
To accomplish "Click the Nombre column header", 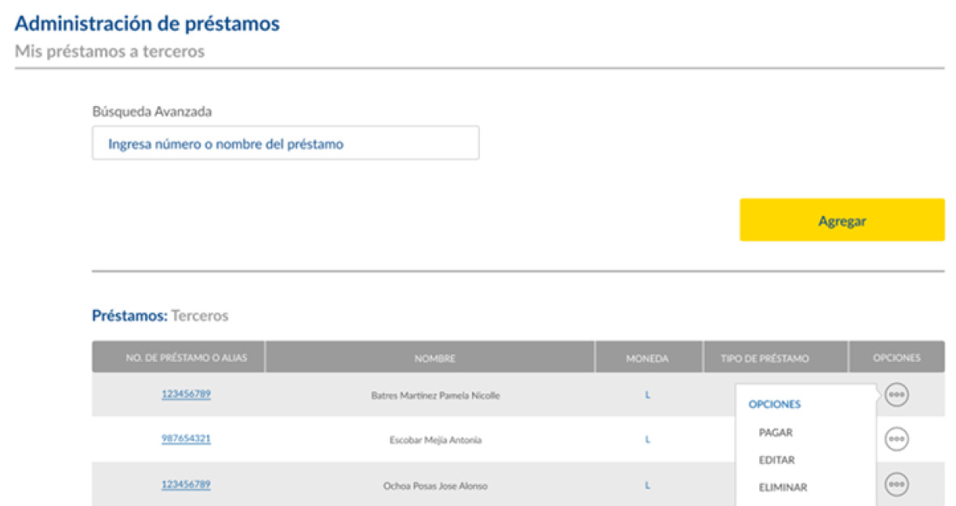I will (435, 358).
